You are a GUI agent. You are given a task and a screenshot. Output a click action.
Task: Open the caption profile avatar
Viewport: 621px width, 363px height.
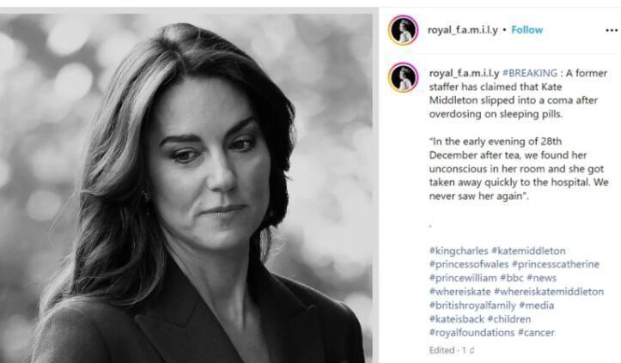coord(403,77)
